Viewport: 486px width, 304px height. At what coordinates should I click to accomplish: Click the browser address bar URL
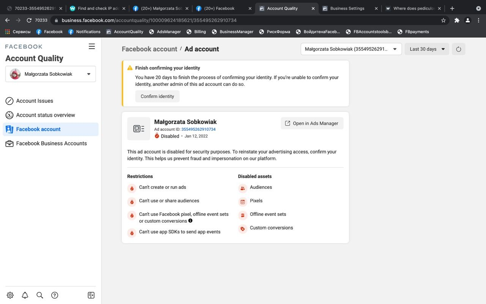click(x=149, y=21)
